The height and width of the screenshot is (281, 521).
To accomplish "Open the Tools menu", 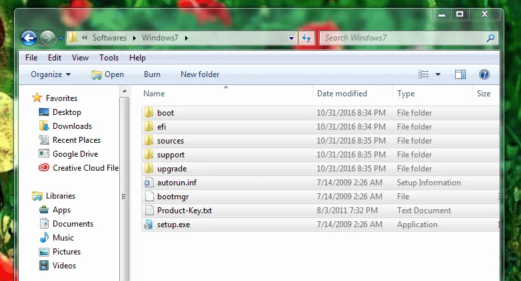I will 109,58.
